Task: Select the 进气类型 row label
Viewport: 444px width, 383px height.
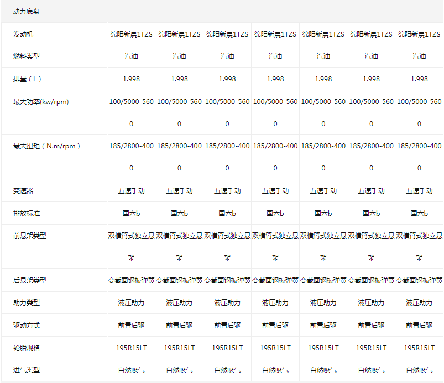Action: (27, 370)
